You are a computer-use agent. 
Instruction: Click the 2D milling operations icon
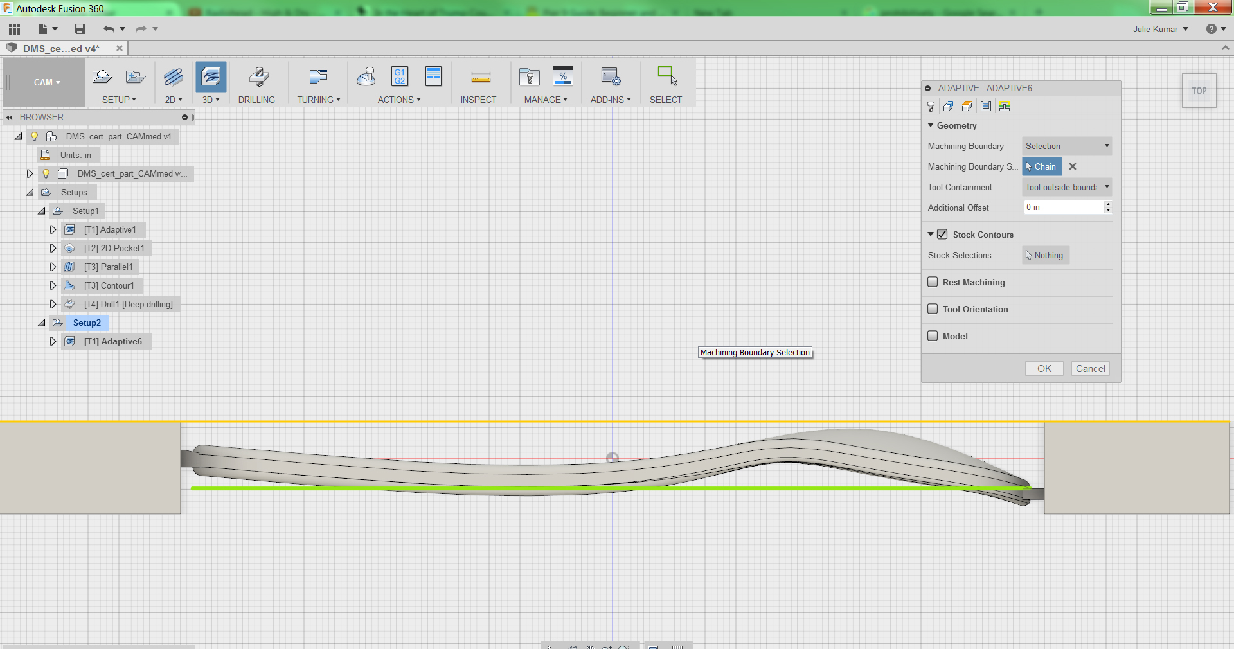173,77
